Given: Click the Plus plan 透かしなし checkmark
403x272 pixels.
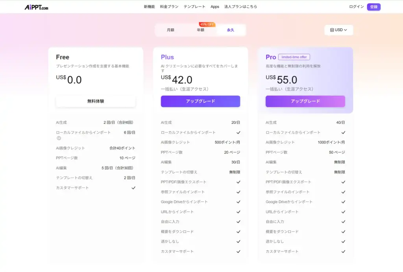Looking at the screenshot, I should tap(238, 241).
